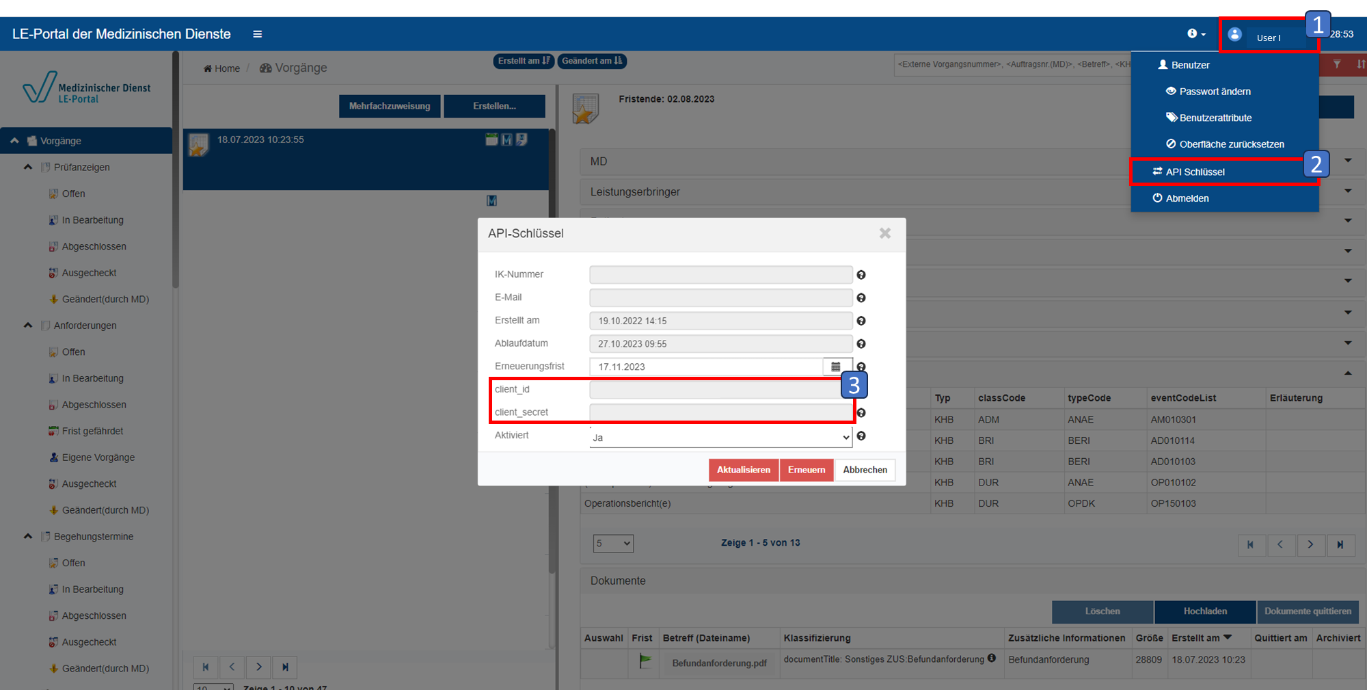This screenshot has height=690, width=1367.
Task: Open the hamburger menu next to portal title
Action: click(x=257, y=34)
